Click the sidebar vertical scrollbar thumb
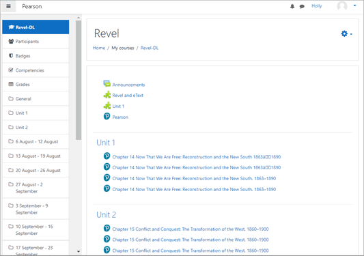The image size is (364, 256). pos(79,80)
